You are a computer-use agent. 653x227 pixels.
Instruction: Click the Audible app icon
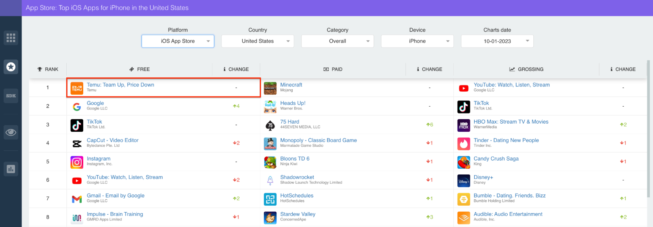click(x=464, y=218)
